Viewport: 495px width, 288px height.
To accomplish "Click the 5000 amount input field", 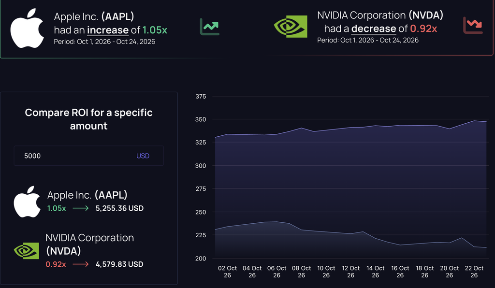I will [89, 156].
